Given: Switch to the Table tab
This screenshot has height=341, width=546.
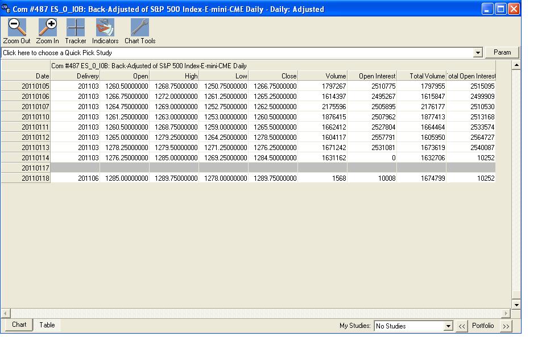Looking at the screenshot, I should pos(47,325).
